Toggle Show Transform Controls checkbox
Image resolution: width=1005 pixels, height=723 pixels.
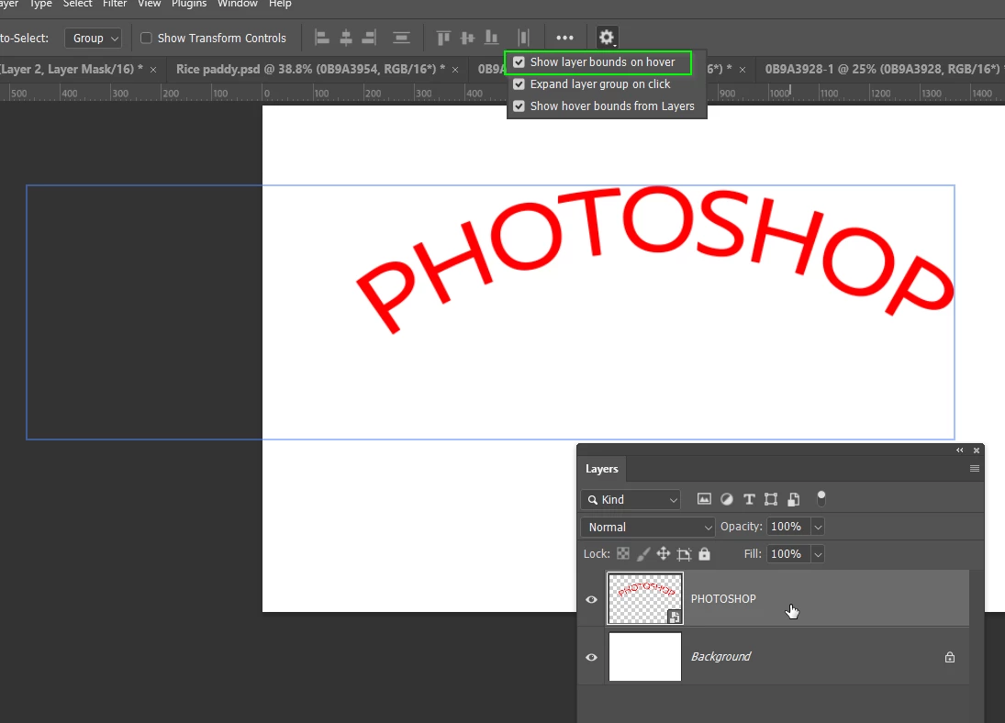pos(146,38)
